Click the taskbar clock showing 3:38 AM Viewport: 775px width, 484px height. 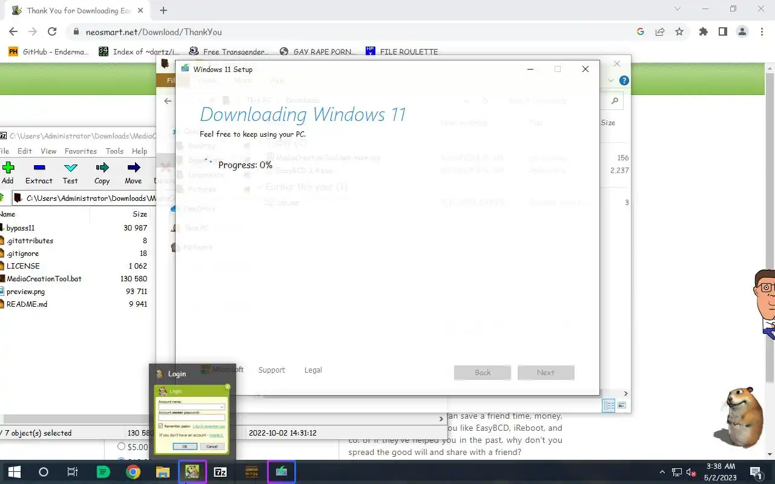pos(721,472)
